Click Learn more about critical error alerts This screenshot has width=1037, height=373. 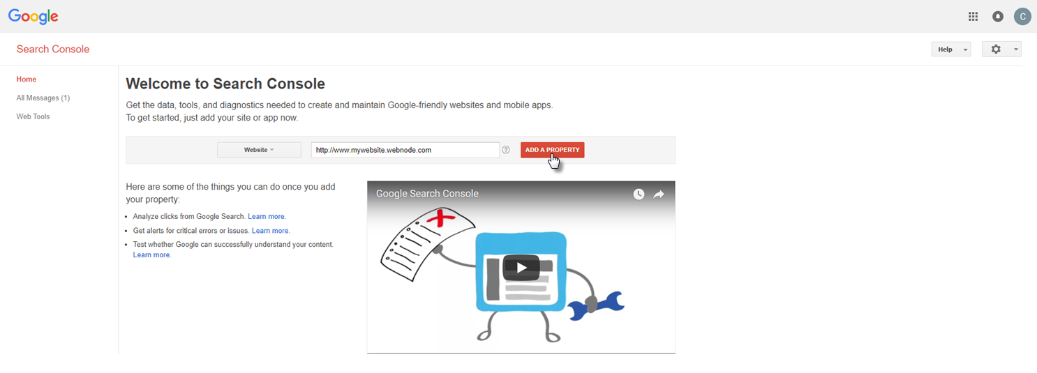(271, 231)
